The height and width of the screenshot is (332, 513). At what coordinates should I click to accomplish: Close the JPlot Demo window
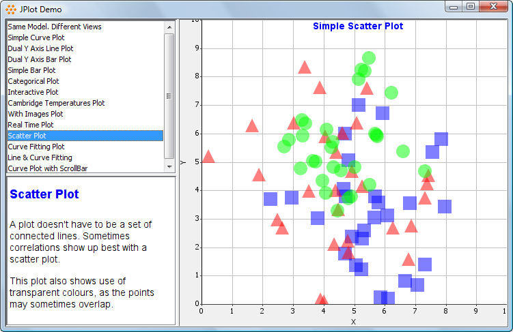[493, 7]
